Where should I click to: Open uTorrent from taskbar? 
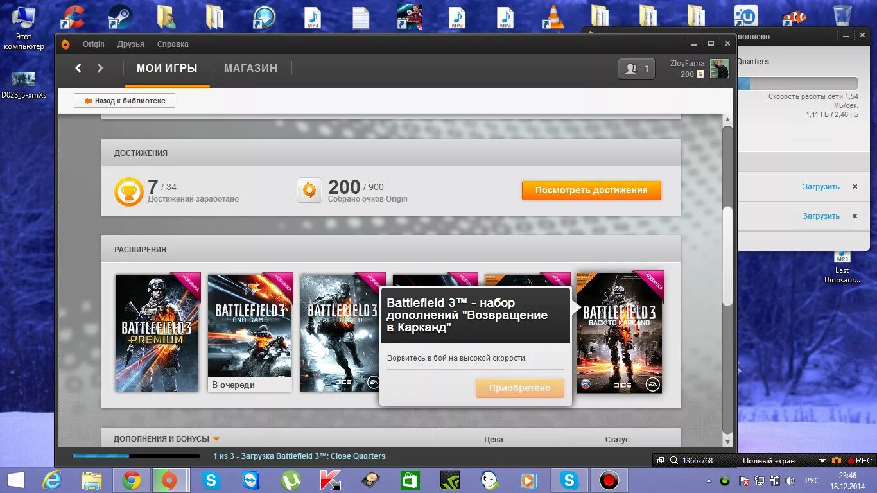click(x=291, y=480)
